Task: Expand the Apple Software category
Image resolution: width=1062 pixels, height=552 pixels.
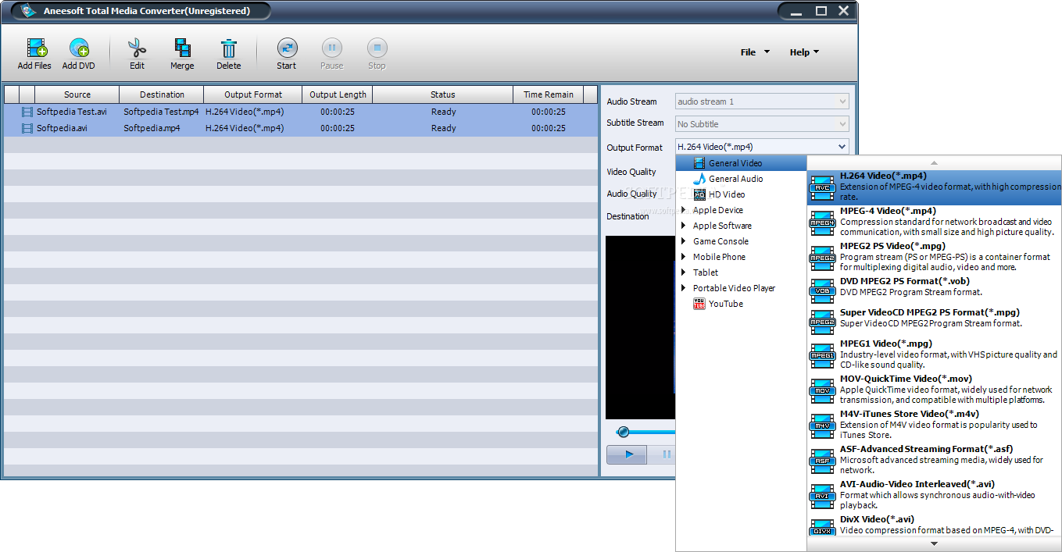Action: (x=684, y=226)
